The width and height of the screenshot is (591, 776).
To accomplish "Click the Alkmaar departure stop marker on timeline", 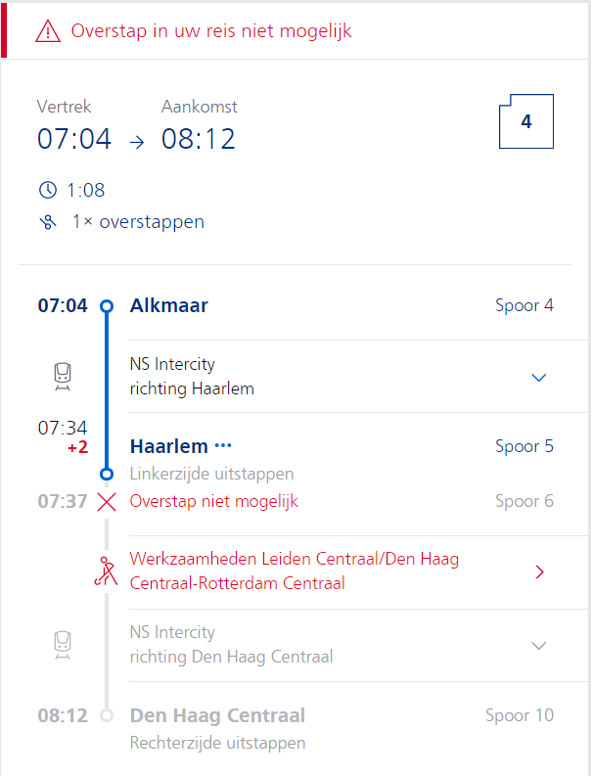I will click(x=107, y=306).
